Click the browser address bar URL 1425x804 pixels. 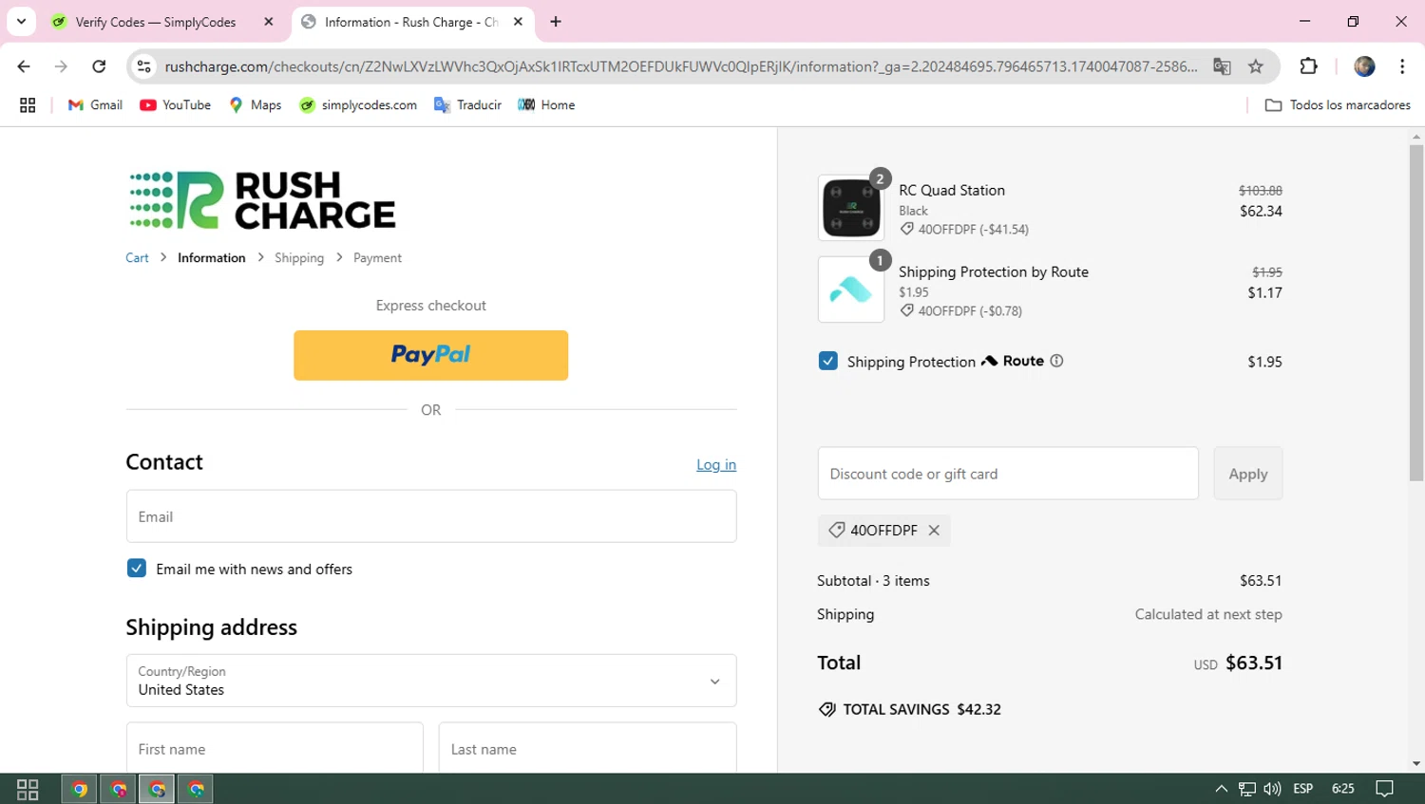point(681,66)
